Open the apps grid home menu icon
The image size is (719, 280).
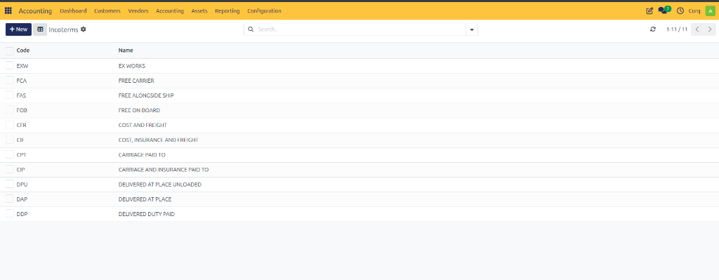click(x=8, y=11)
